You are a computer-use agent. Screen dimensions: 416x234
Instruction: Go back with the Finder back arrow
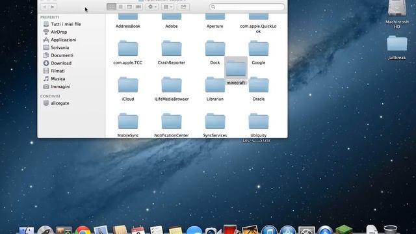click(45, 7)
